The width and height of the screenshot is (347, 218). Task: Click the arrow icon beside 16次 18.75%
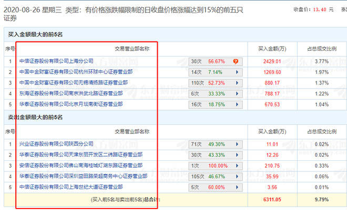coord(236,104)
